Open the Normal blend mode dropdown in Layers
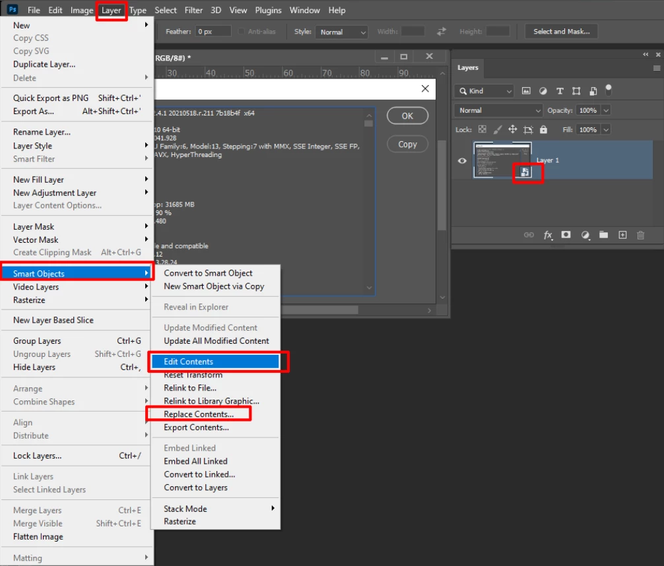This screenshot has width=664, height=566. coord(498,110)
